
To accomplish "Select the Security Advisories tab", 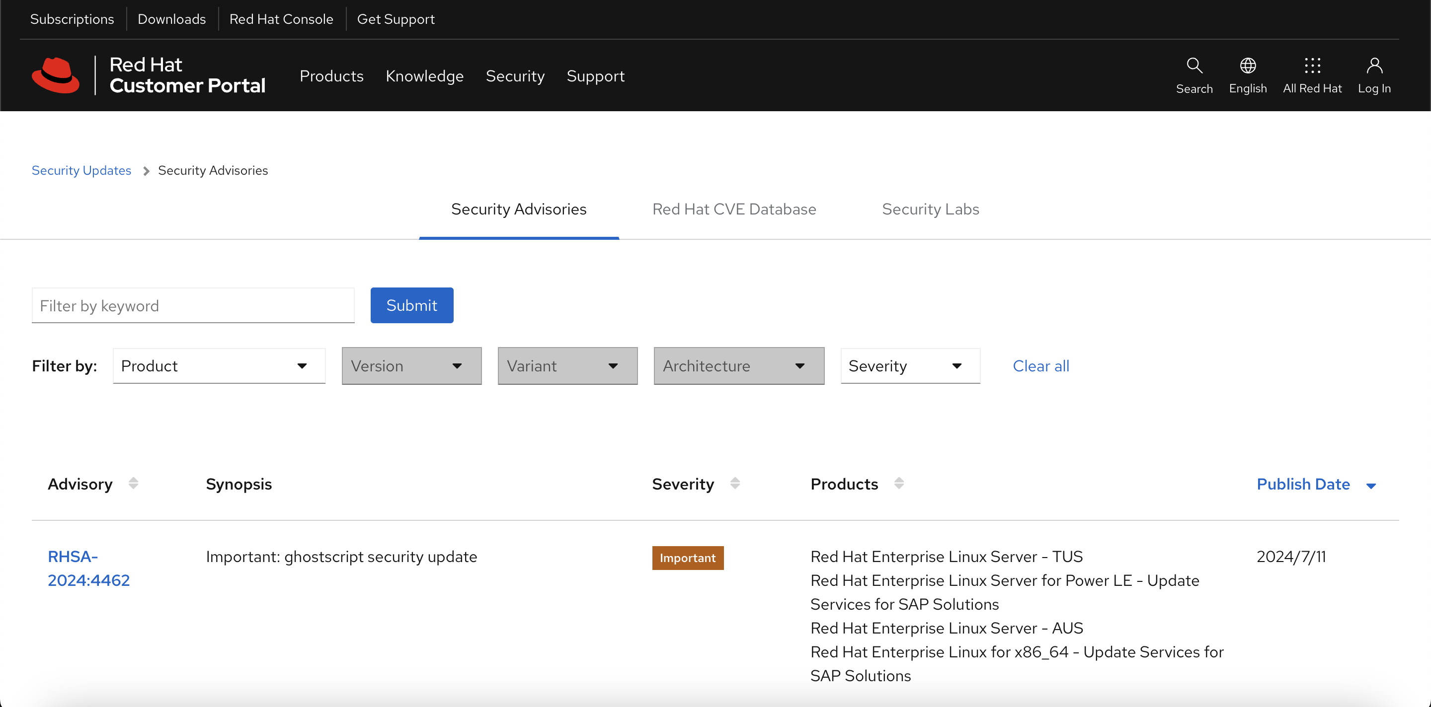I will [x=519, y=209].
